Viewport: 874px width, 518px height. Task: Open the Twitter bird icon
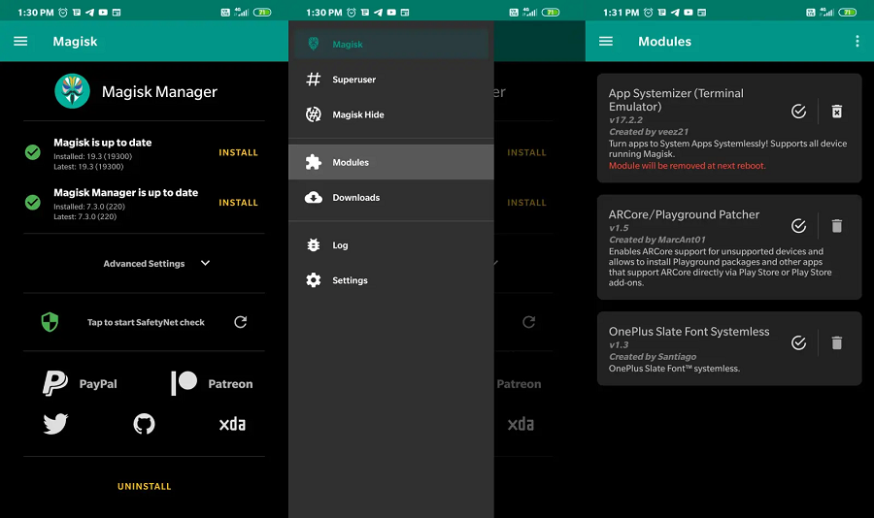click(55, 424)
